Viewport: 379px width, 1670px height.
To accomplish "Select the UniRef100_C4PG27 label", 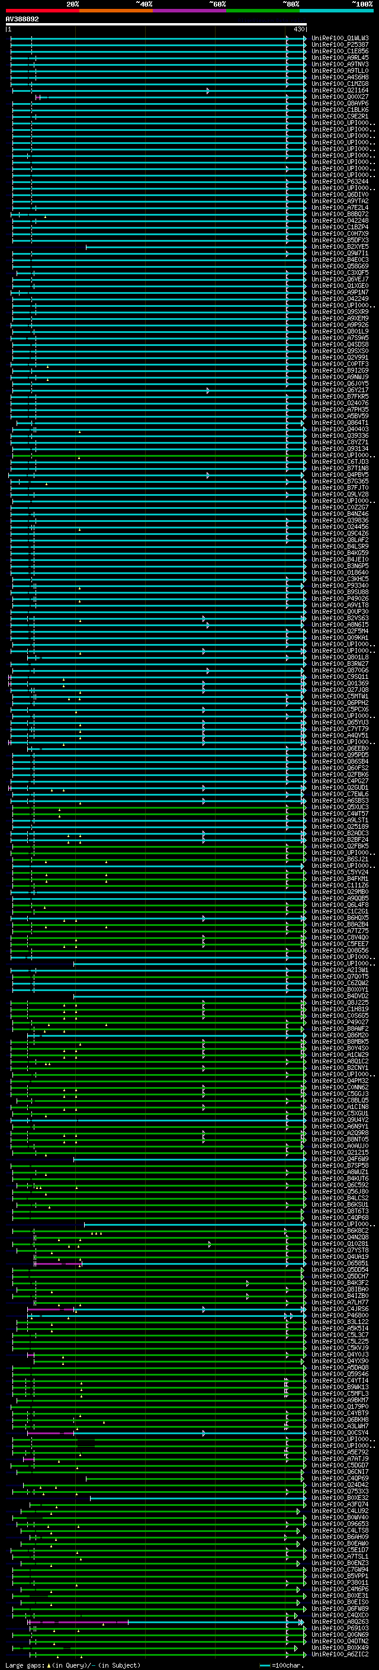I will tap(339, 781).
